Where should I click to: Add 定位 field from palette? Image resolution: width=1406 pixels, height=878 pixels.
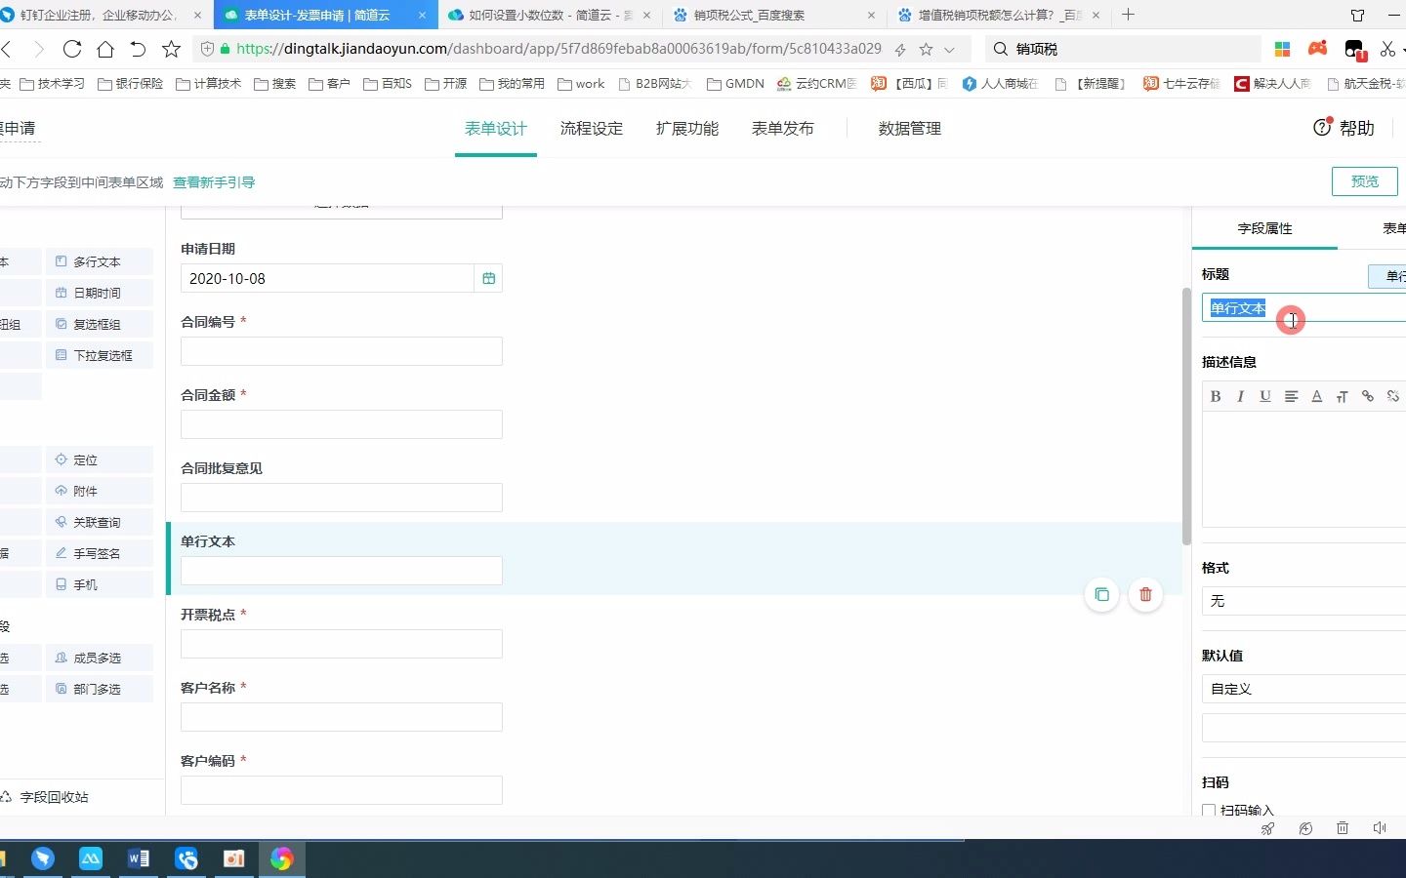pos(100,459)
